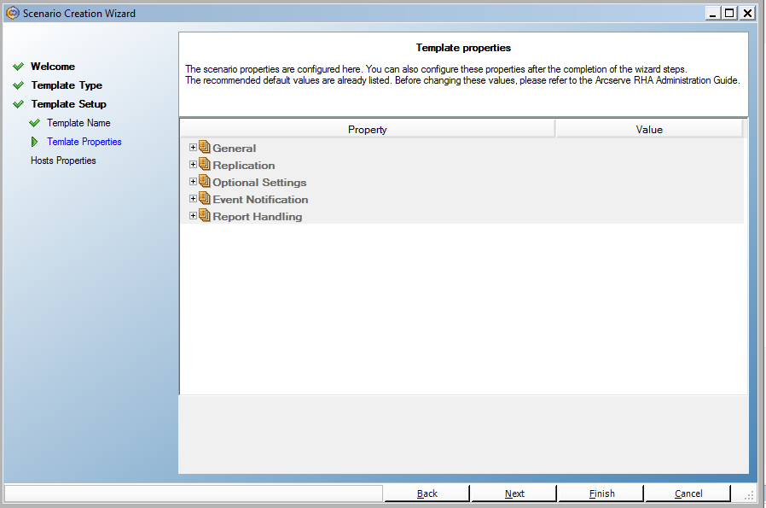
Task: Click the Value column header
Action: click(649, 129)
